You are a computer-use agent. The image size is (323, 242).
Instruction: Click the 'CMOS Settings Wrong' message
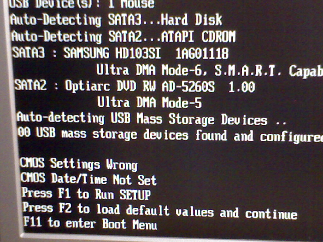pos(79,164)
